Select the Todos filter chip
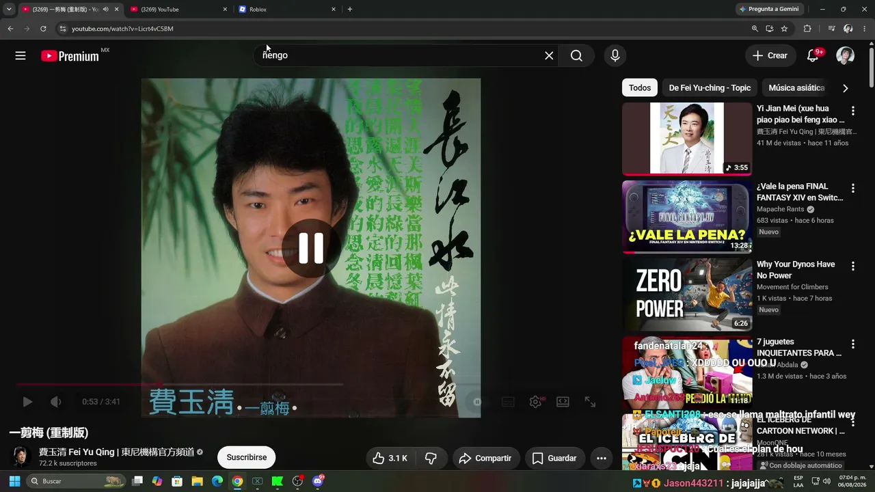The image size is (875, 492). [640, 87]
